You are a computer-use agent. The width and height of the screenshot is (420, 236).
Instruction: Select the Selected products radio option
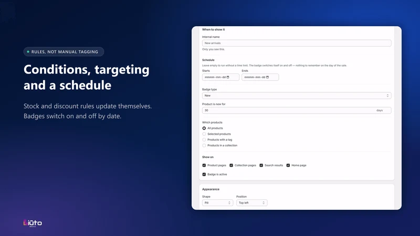click(x=204, y=134)
